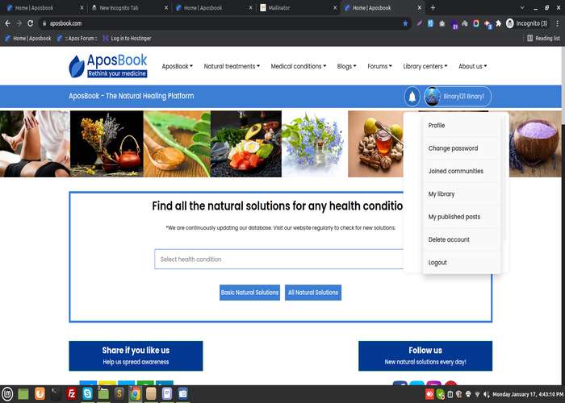
Task: Expand the Medical conditions dropdown
Action: pyautogui.click(x=299, y=66)
